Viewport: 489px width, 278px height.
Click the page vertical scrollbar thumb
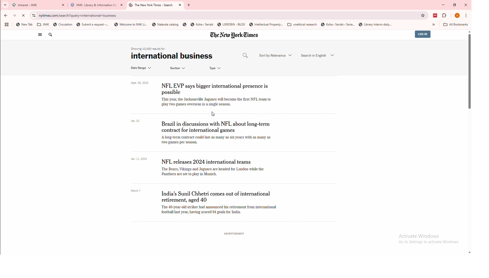pyautogui.click(x=469, y=71)
